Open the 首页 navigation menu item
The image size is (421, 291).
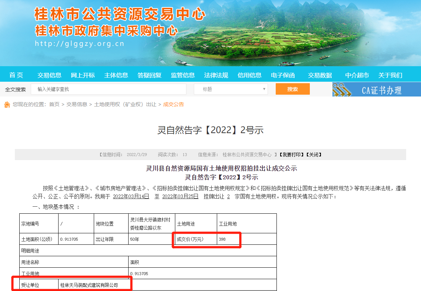[x=16, y=75]
